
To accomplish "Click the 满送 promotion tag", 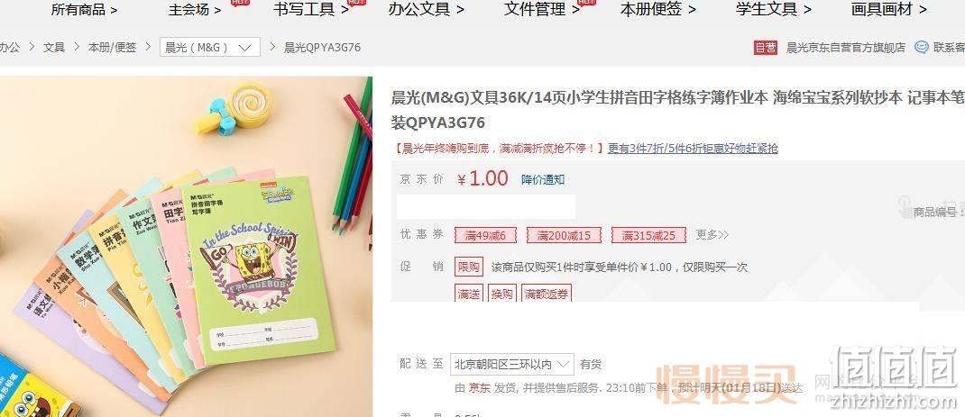I will click(469, 294).
